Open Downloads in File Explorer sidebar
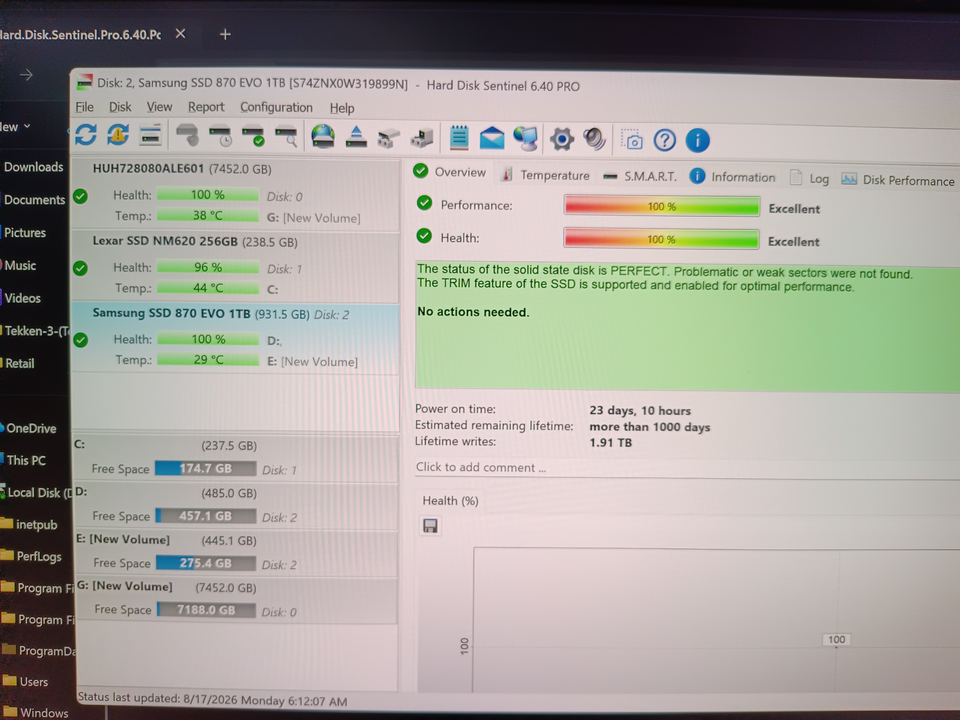960x720 pixels. [x=33, y=167]
